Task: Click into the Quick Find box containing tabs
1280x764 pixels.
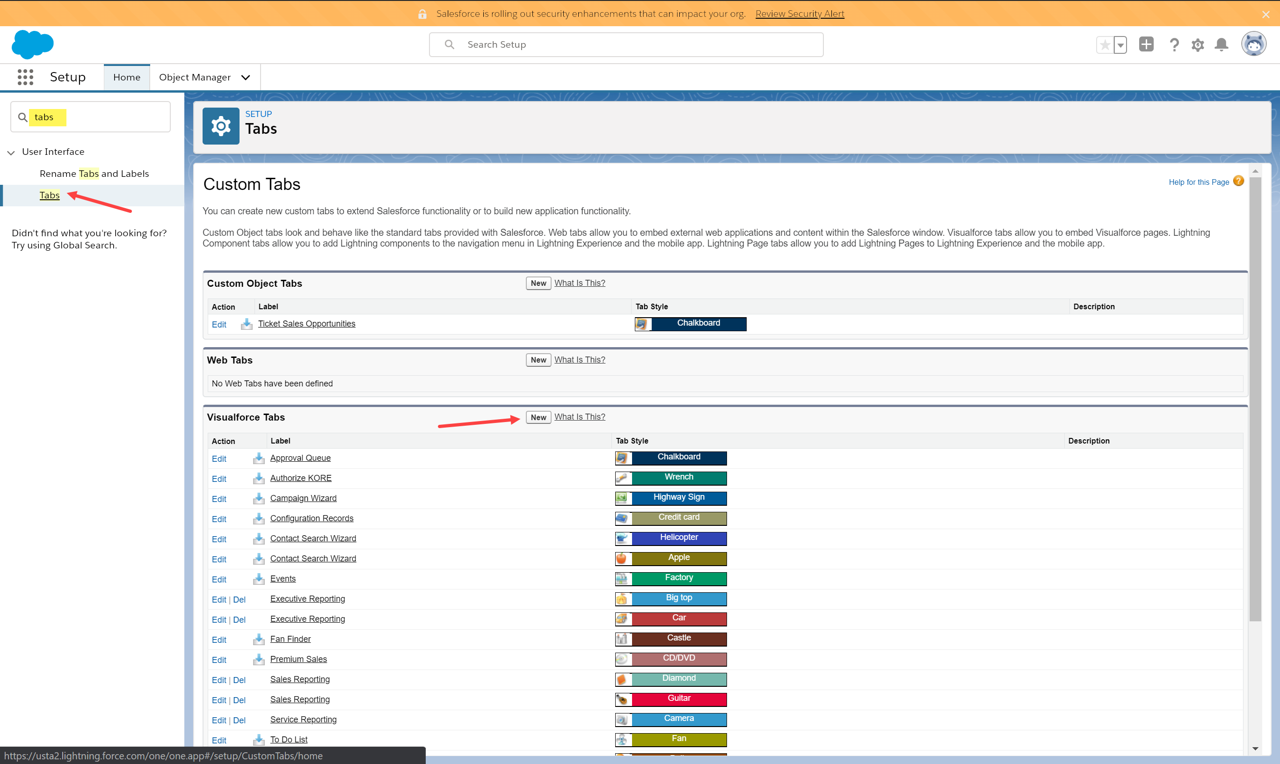Action: [91, 117]
